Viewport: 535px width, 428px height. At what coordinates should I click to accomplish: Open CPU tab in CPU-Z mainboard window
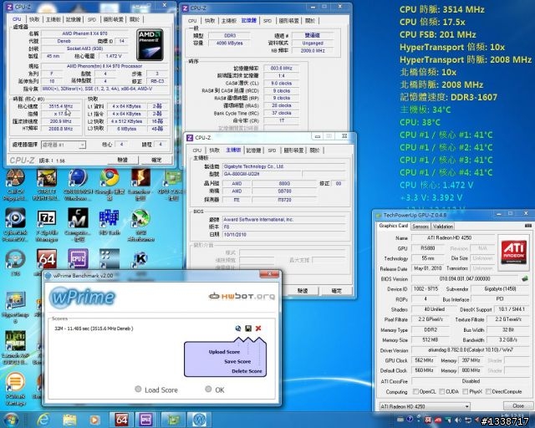coord(197,150)
